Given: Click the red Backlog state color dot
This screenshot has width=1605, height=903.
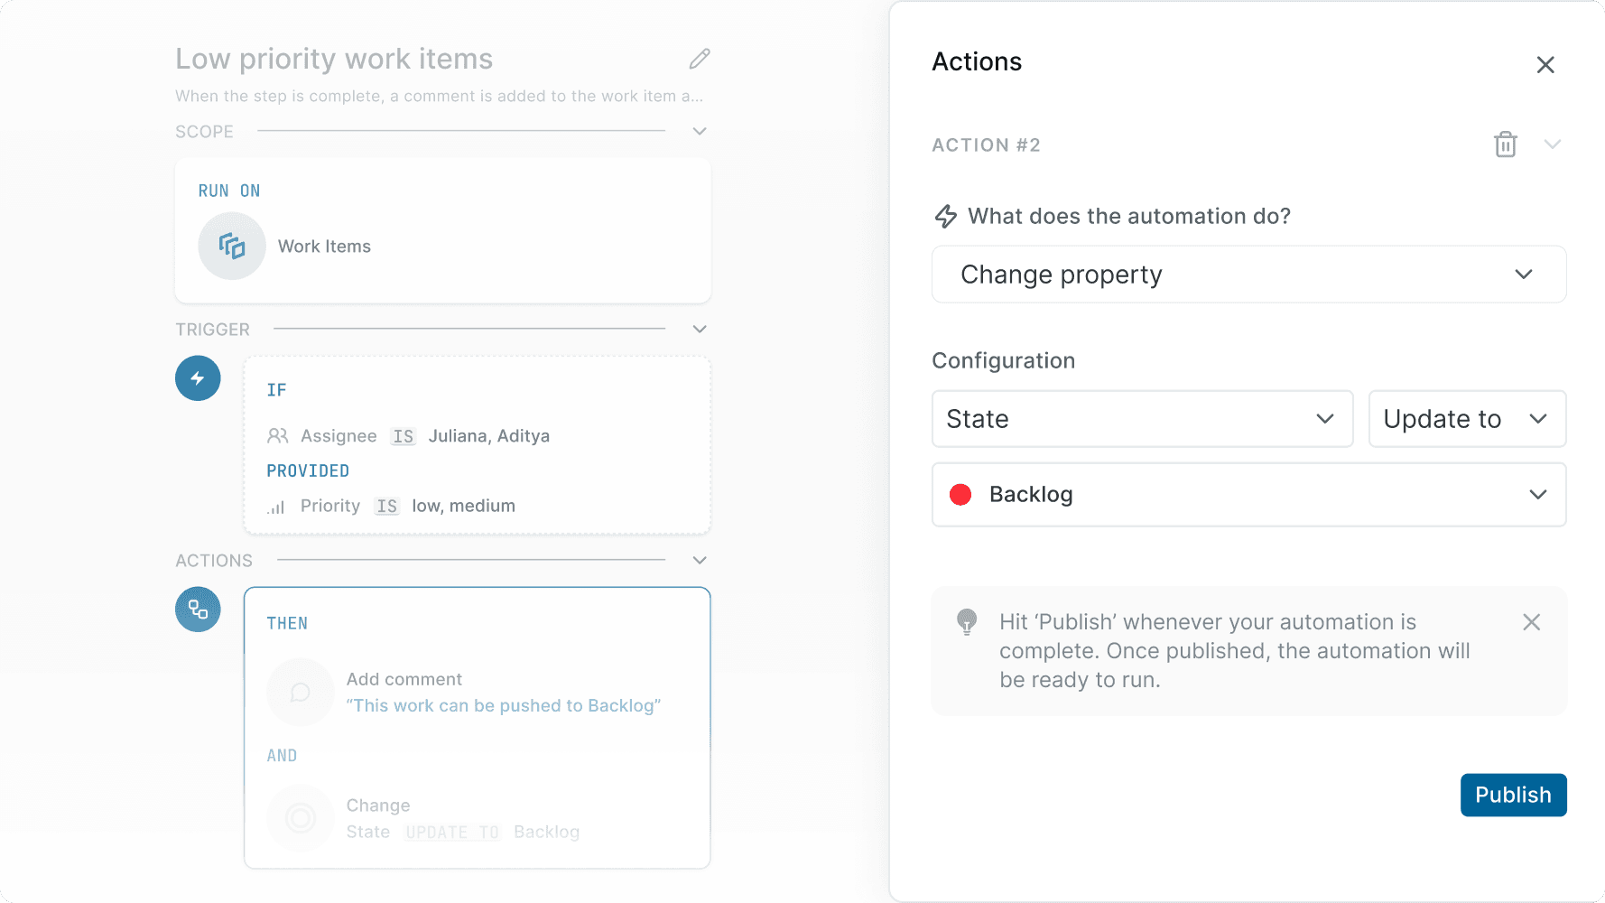Looking at the screenshot, I should (x=961, y=494).
